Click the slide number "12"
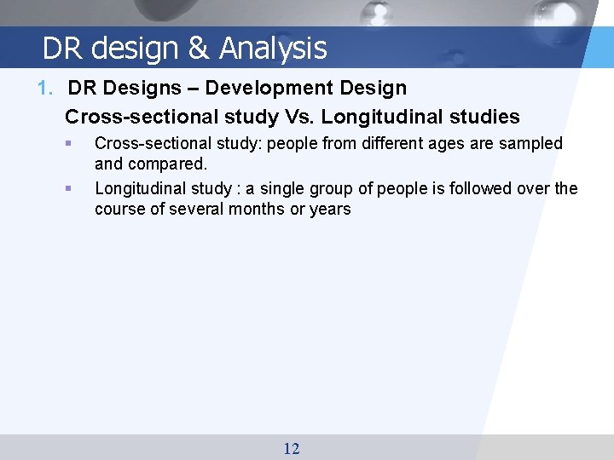 pos(292,448)
